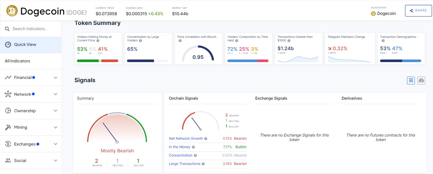Open the Large Transactions link
Image resolution: width=433 pixels, height=174 pixels.
click(x=185, y=164)
